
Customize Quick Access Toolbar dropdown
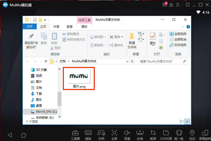pos(45,20)
